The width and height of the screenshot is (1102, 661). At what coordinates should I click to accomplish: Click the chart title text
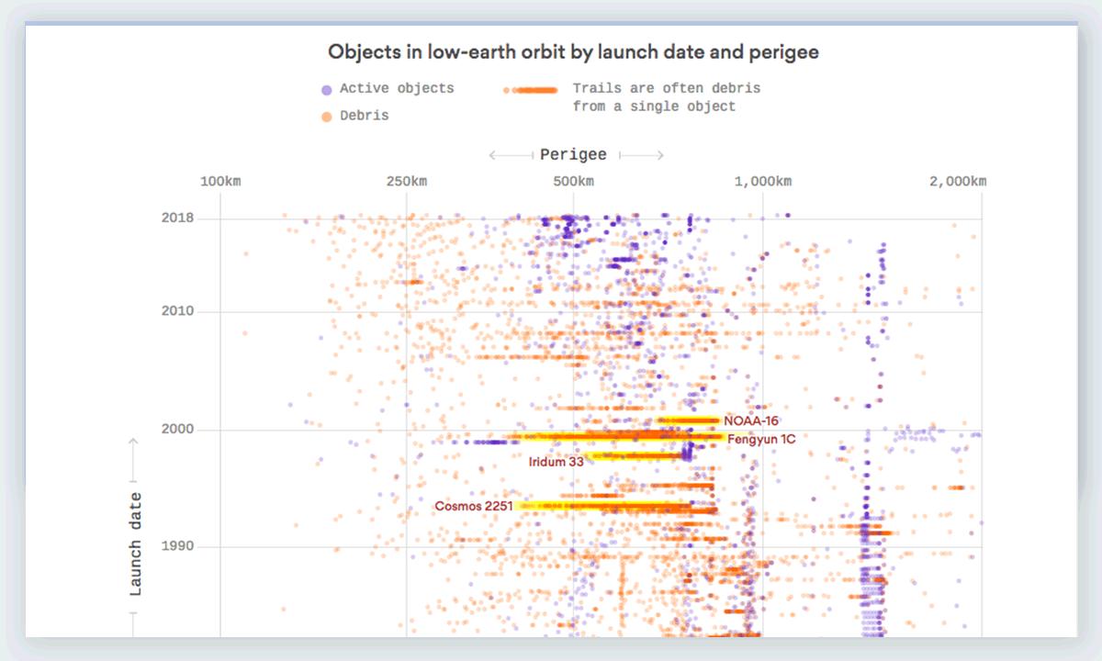pos(573,52)
